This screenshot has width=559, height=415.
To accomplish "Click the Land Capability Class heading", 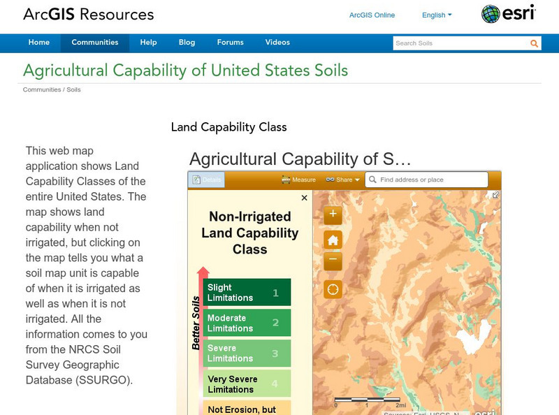I will point(229,127).
